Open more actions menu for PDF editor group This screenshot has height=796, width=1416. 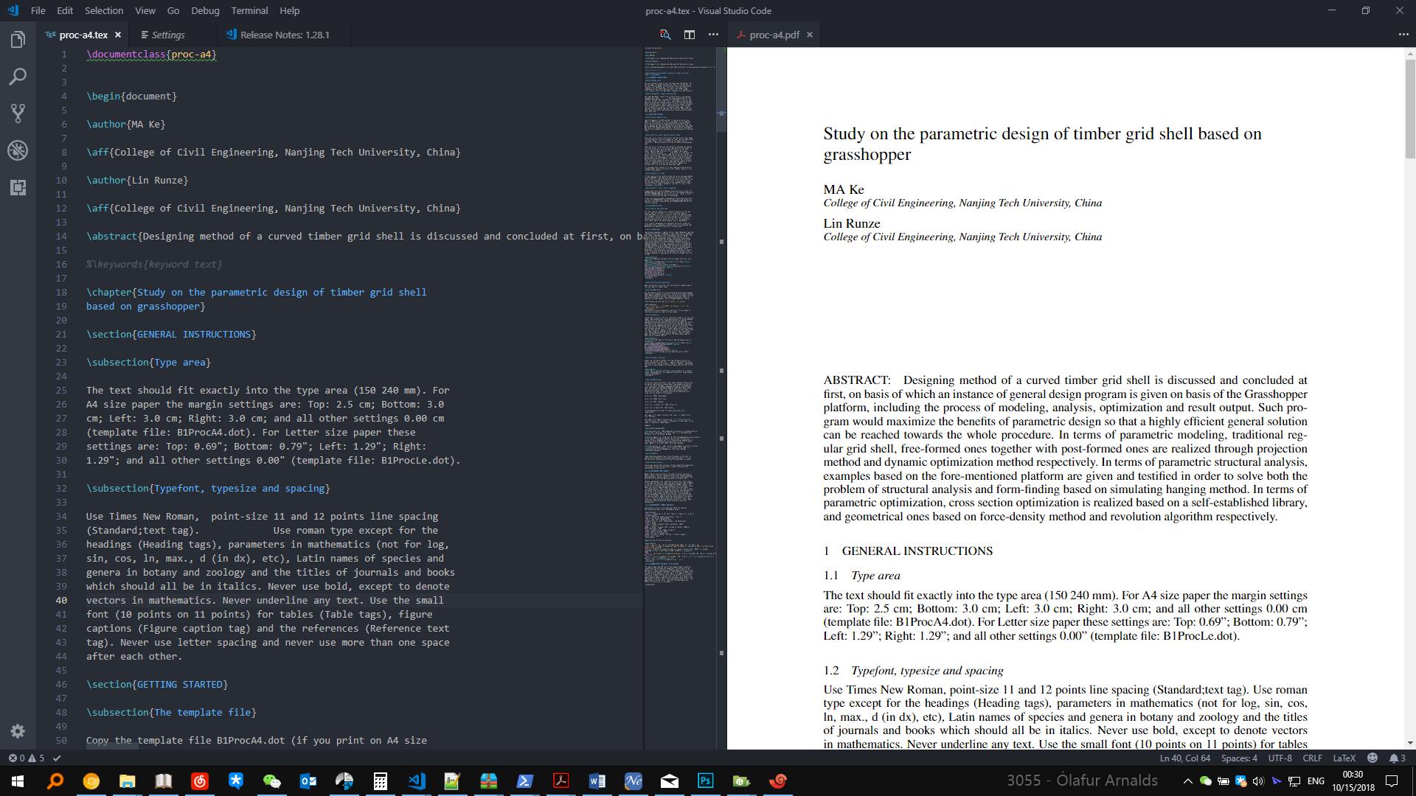click(x=1403, y=35)
